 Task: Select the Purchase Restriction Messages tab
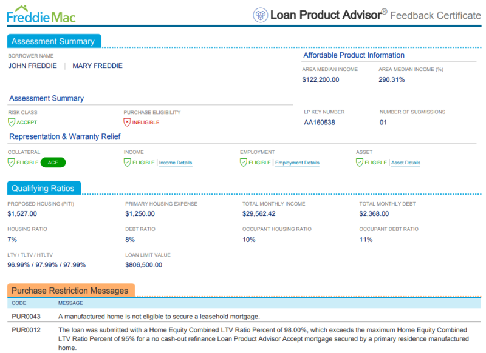[70, 291]
